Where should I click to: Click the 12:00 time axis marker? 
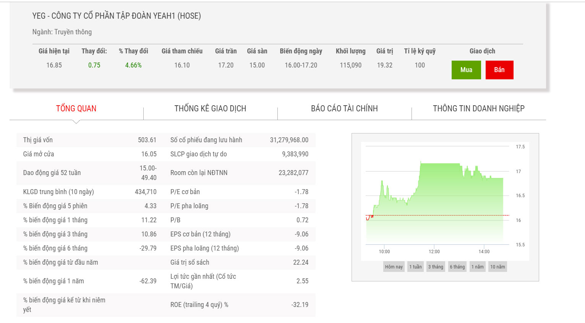click(x=434, y=252)
